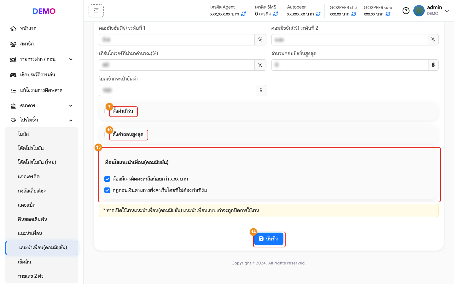Enable the ตั้งค่าเทิร์น checkbox
Viewport: 454px width, 284px height.
pos(107,111)
